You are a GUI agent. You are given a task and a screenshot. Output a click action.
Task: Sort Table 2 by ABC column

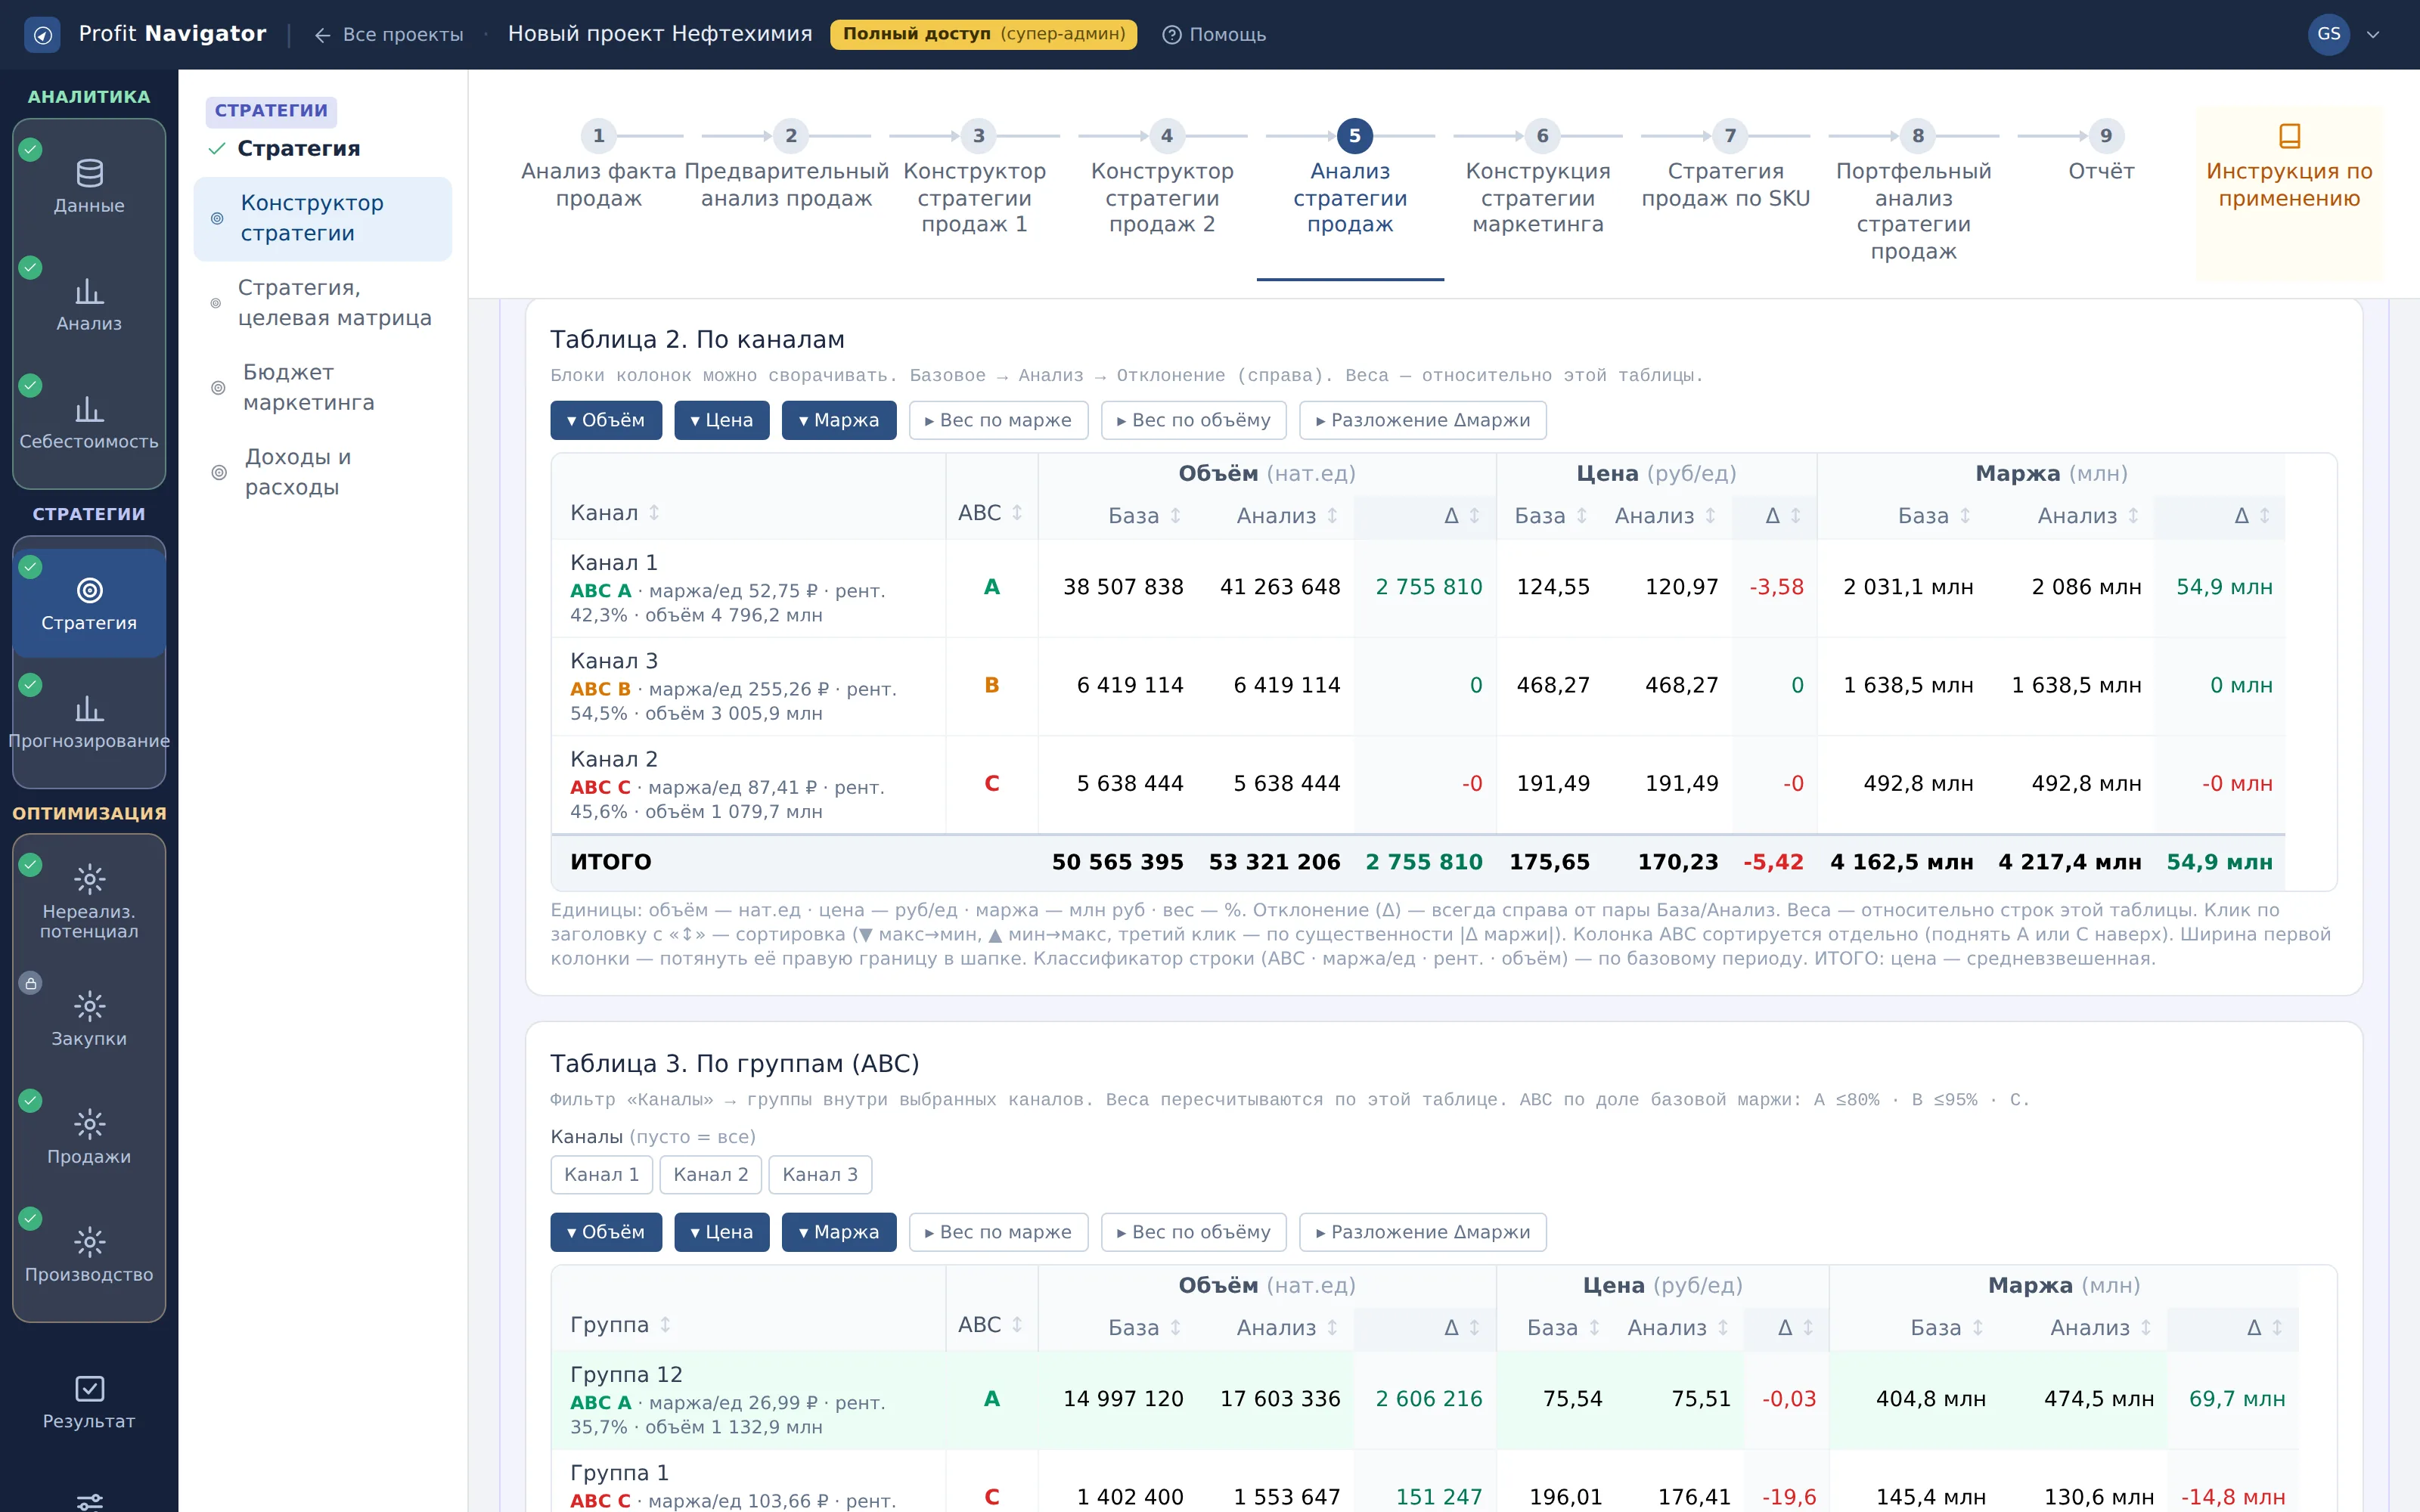click(1017, 513)
